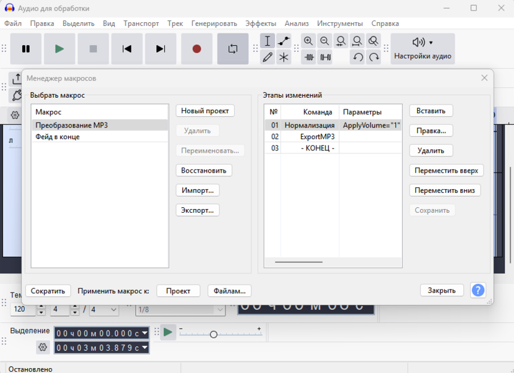
Task: Click the Record button in transport toolbar
Action: (x=196, y=49)
